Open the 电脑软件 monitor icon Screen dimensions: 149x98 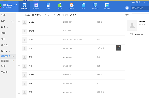pyautogui.click(x=95, y=5)
